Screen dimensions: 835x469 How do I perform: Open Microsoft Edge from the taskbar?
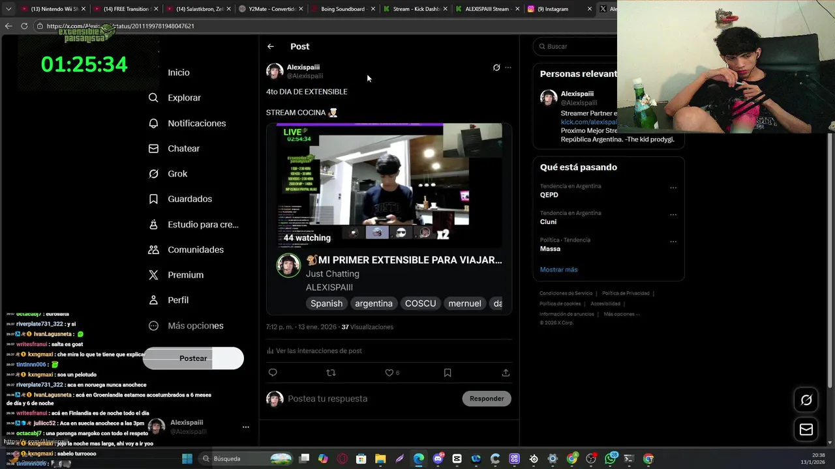tap(419, 459)
